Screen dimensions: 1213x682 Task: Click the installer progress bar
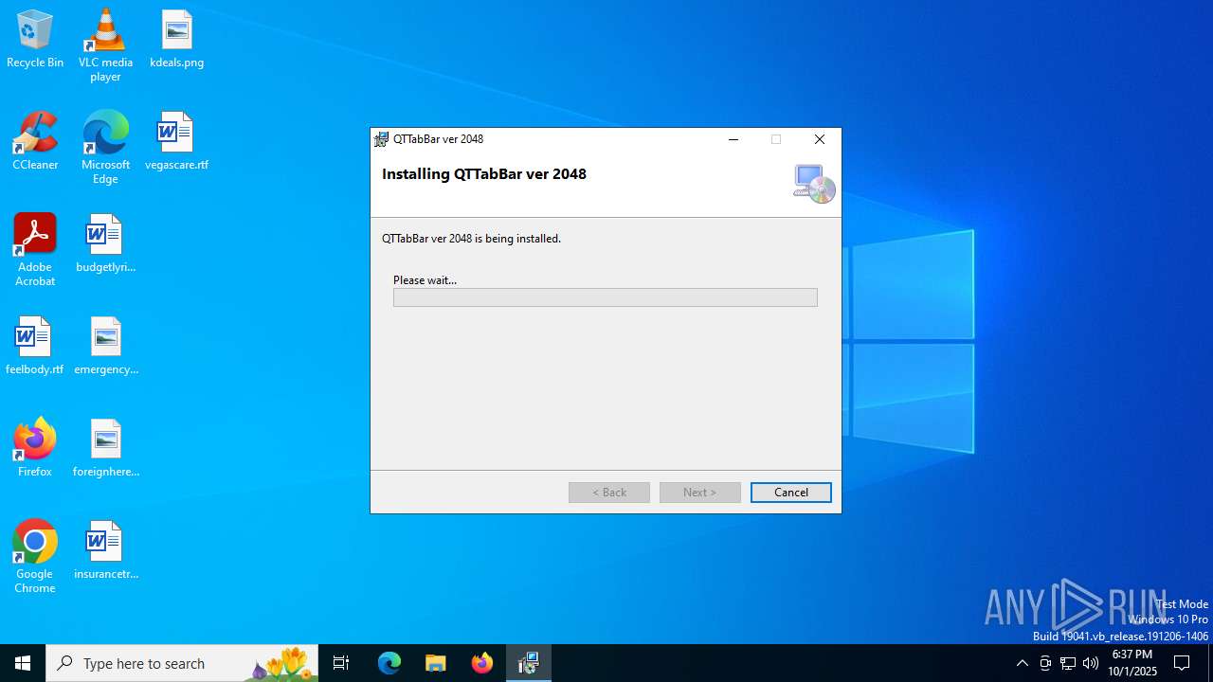click(x=605, y=297)
